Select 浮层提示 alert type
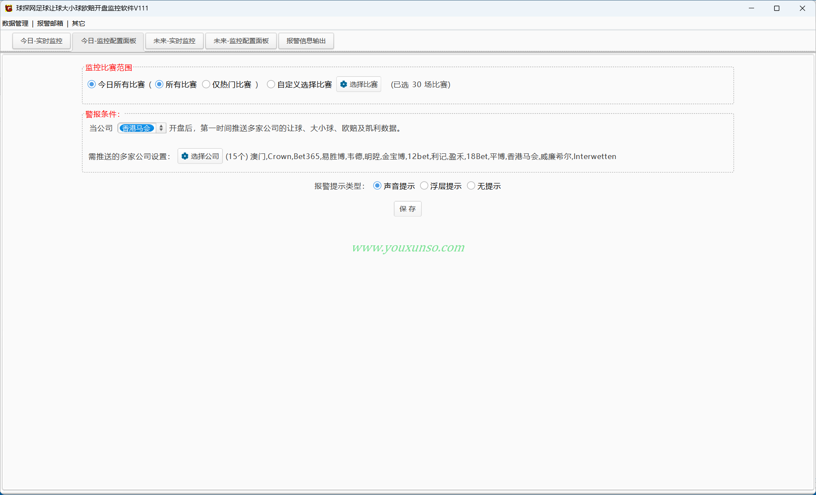 (424, 186)
